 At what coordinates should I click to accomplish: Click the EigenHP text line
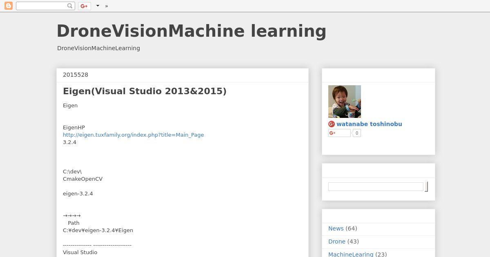(x=74, y=127)
